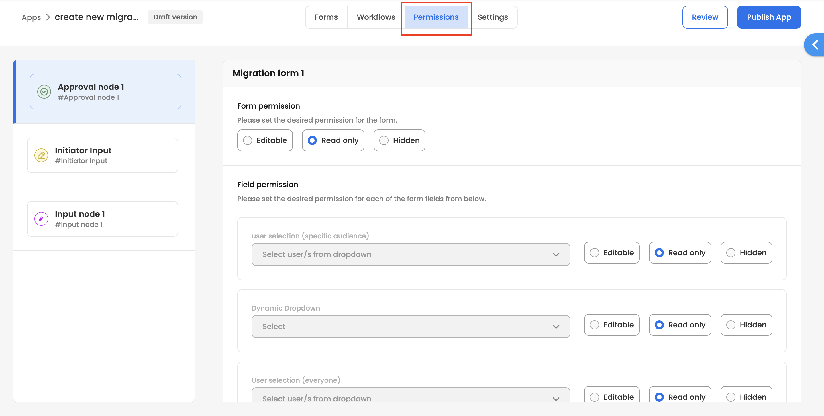Switch to the Workflows tab

tap(376, 17)
